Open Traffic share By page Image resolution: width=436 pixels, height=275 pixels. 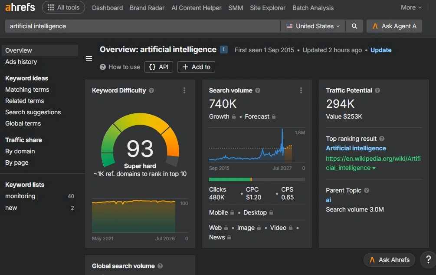pos(16,162)
